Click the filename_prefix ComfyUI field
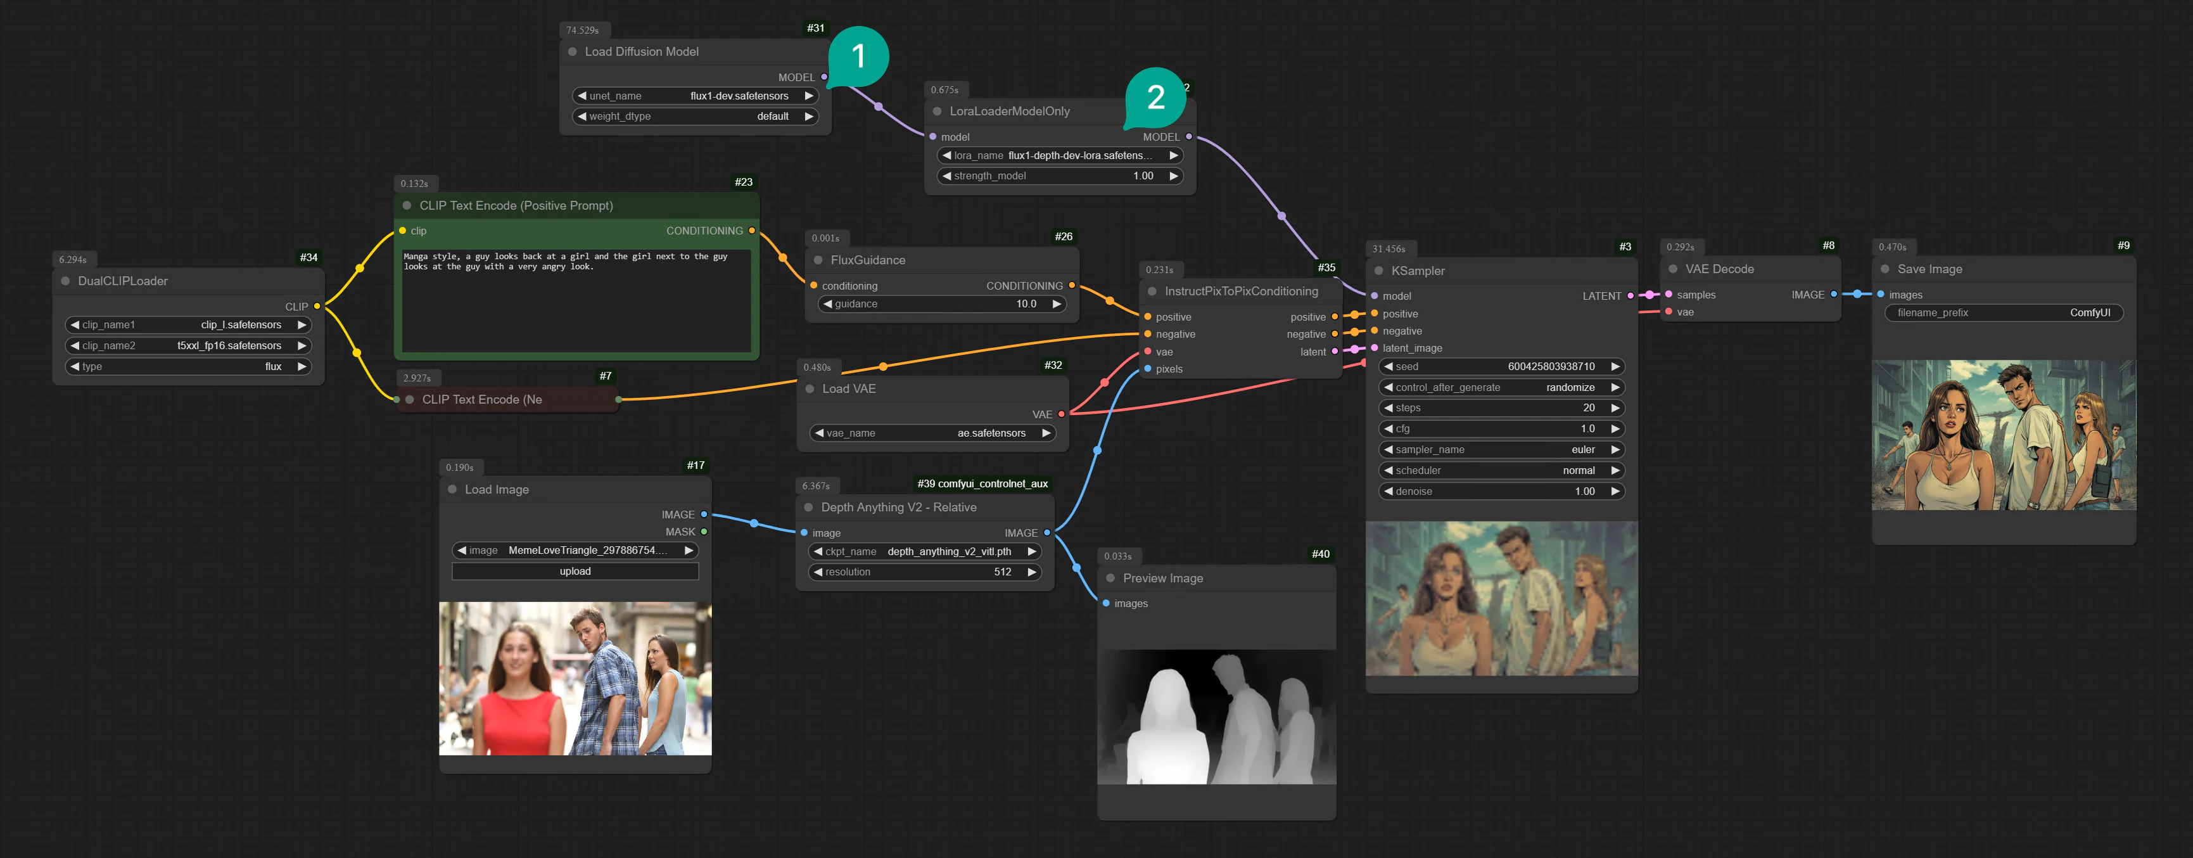Viewport: 2193px width, 858px height. pyautogui.click(x=2003, y=312)
